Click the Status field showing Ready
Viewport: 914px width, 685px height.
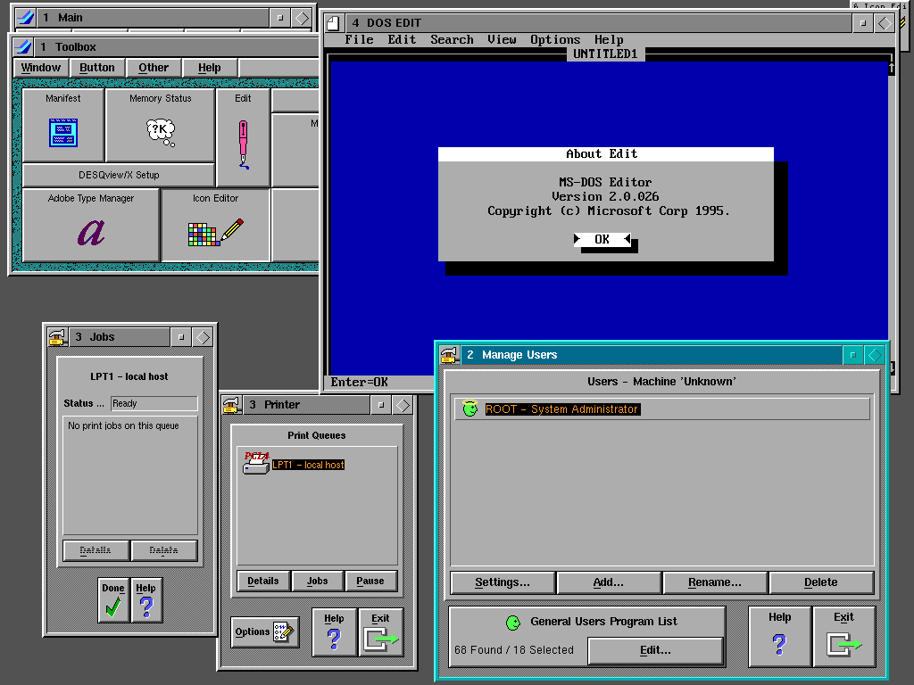[x=154, y=404]
